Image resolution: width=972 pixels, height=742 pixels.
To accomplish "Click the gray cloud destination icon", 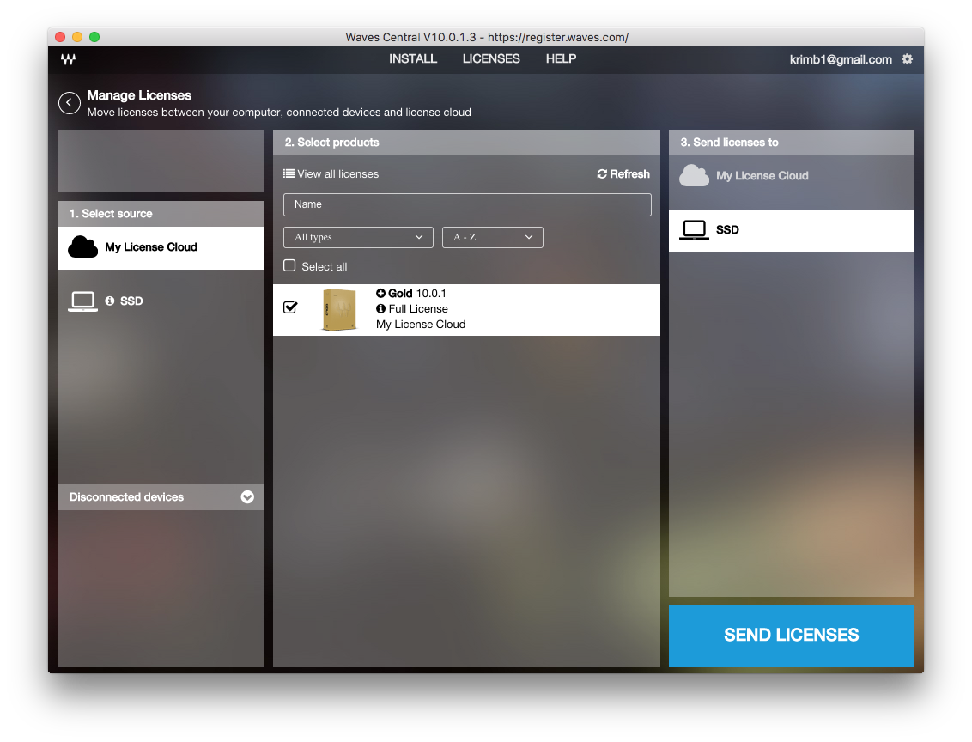I will pos(695,175).
